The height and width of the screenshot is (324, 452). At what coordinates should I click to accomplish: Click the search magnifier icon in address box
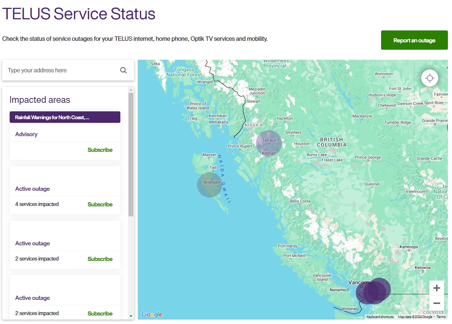124,71
